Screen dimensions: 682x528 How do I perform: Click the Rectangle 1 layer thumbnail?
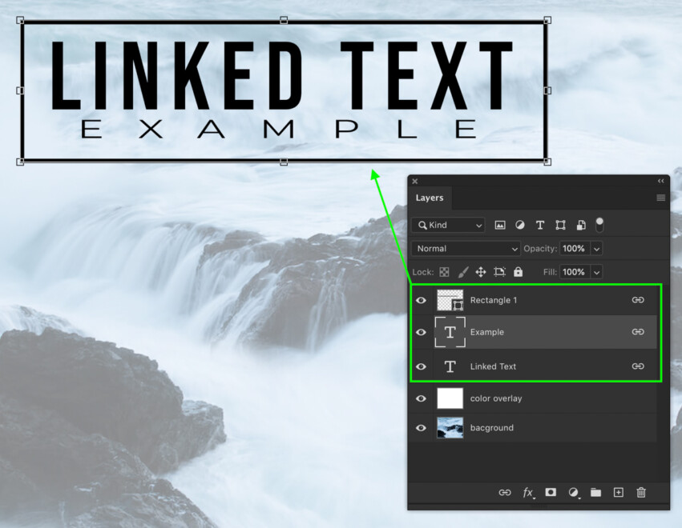click(x=451, y=300)
